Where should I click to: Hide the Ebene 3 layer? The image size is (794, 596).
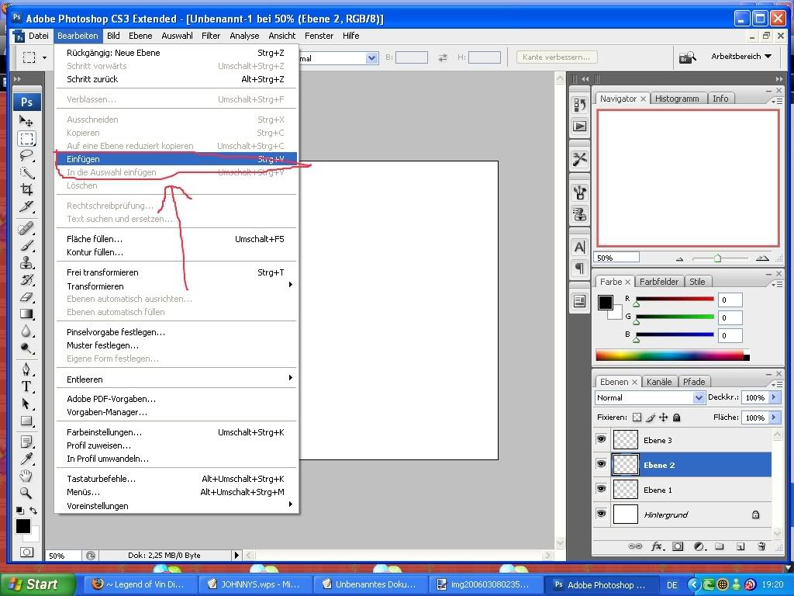click(601, 439)
